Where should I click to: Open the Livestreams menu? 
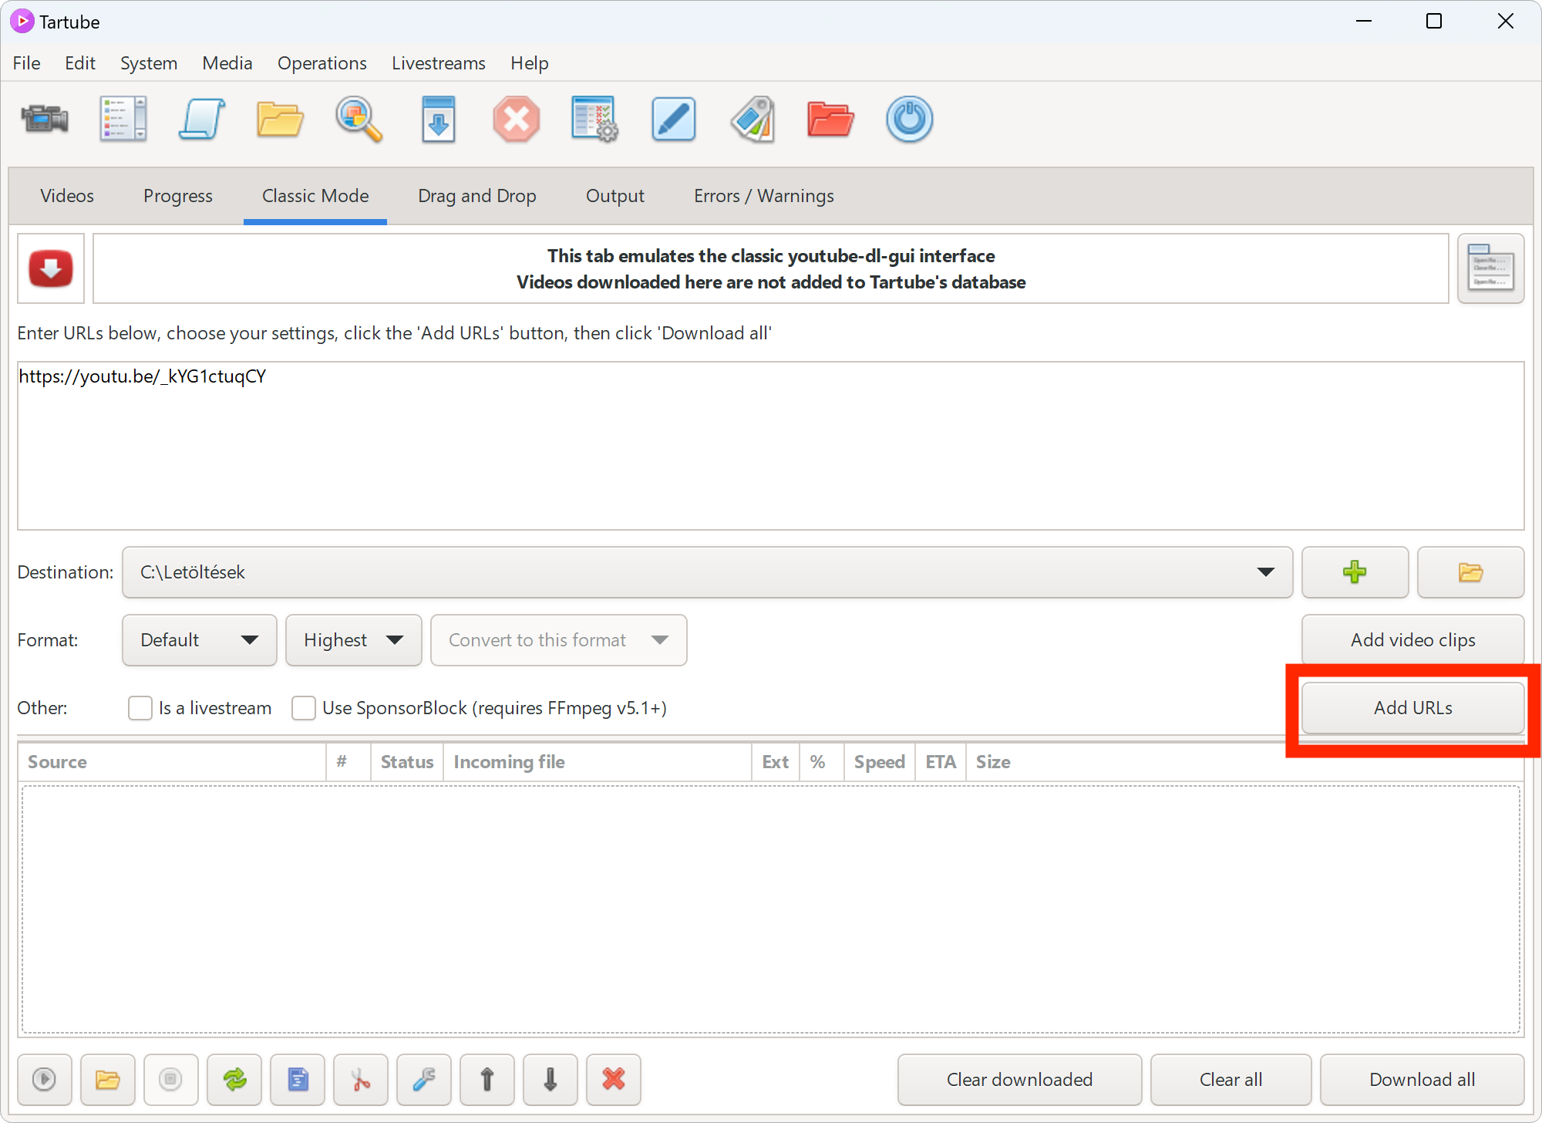439,63
